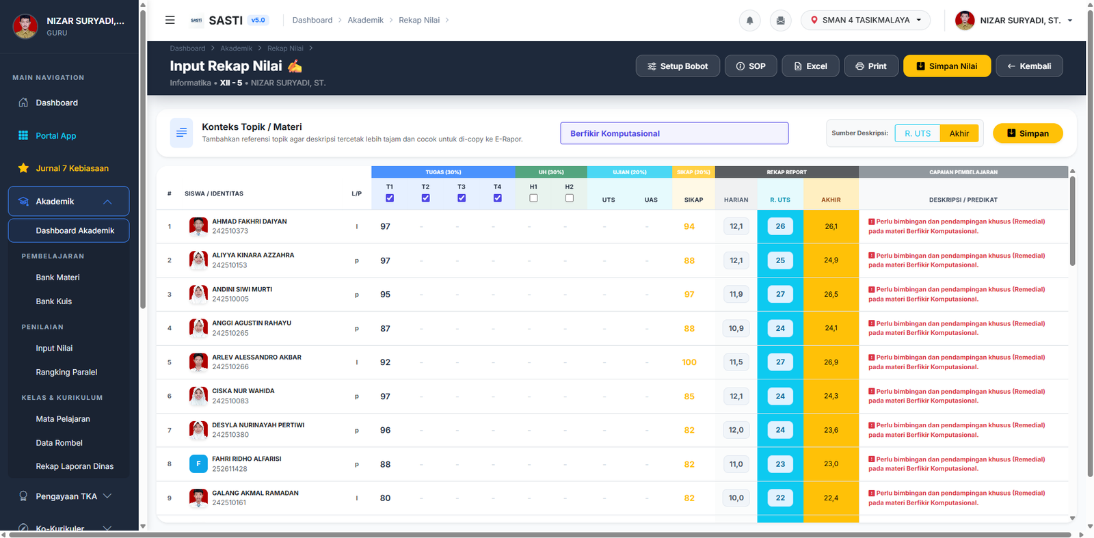Click the Akademik graduation cap icon
Viewport: 1094px width, 538px height.
click(23, 202)
